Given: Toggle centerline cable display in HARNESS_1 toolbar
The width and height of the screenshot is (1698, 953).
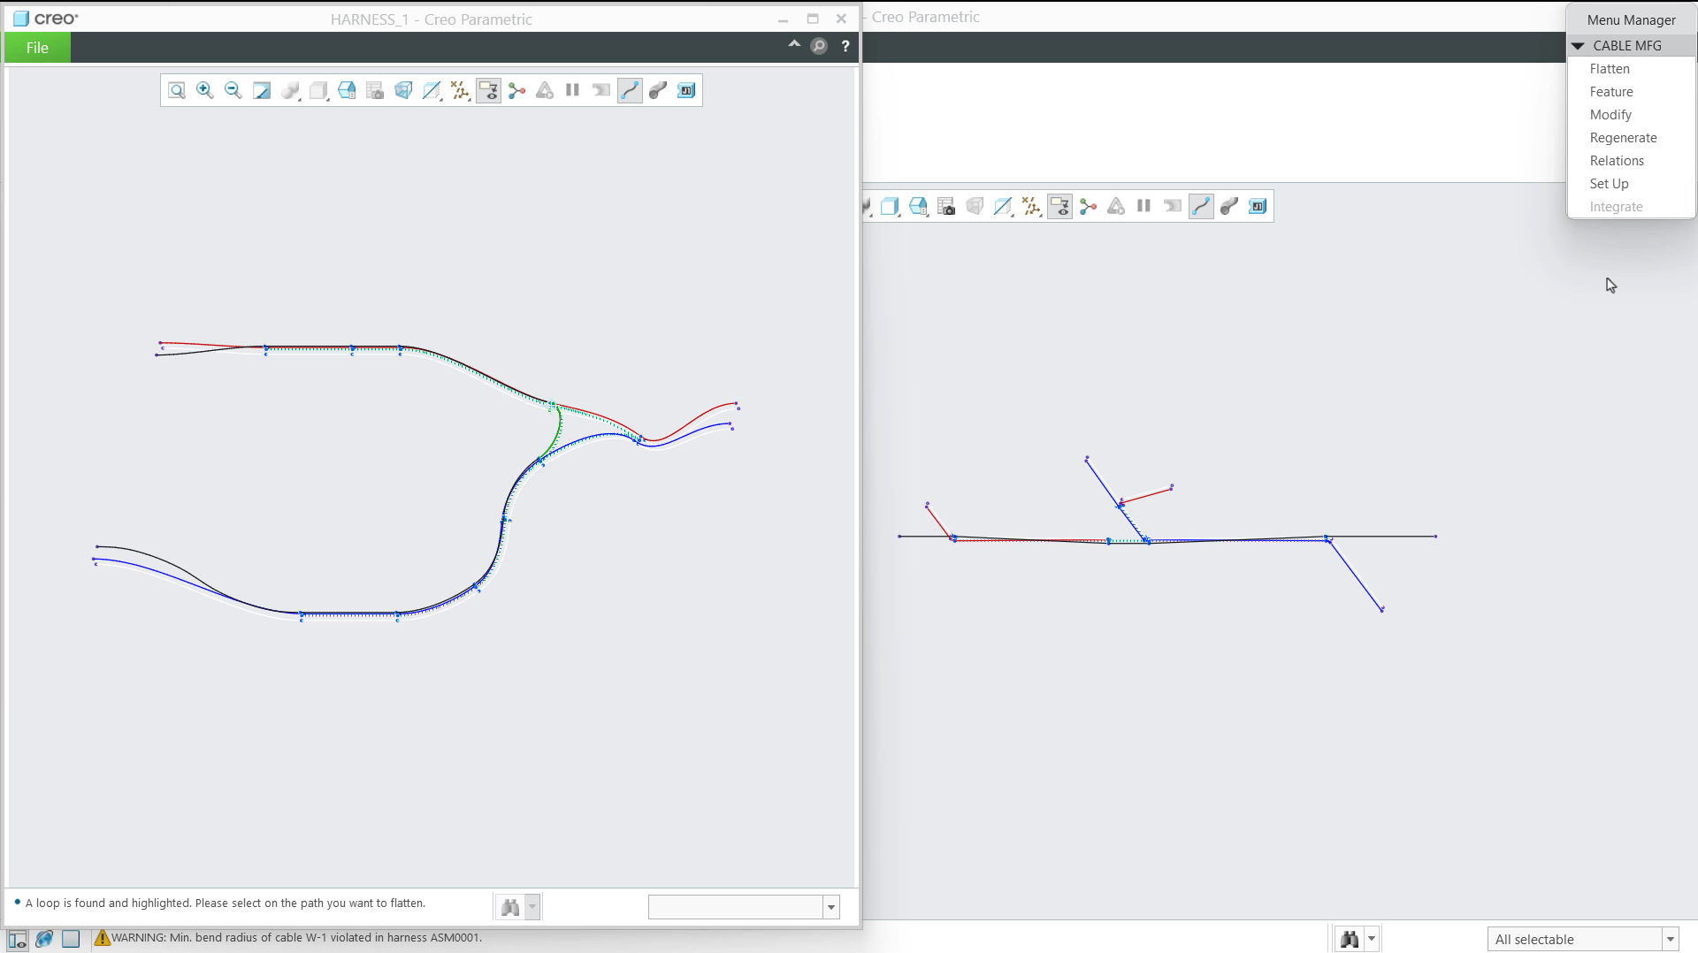Looking at the screenshot, I should pyautogui.click(x=630, y=90).
